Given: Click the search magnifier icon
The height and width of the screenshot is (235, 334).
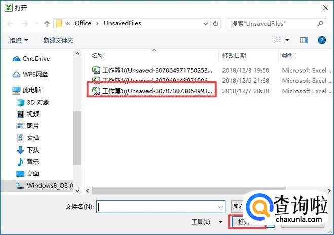Looking at the screenshot, I should pos(320,23).
